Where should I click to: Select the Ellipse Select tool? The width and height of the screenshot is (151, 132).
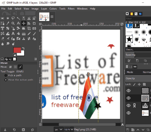[x=8, y=18]
